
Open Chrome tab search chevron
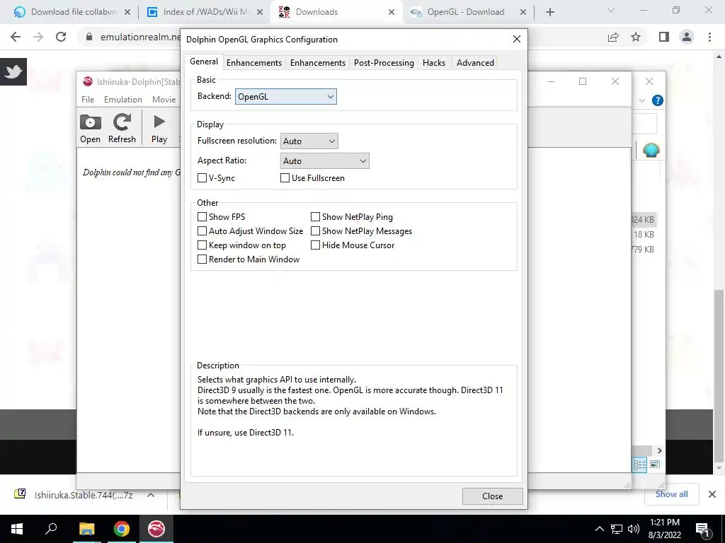click(610, 10)
